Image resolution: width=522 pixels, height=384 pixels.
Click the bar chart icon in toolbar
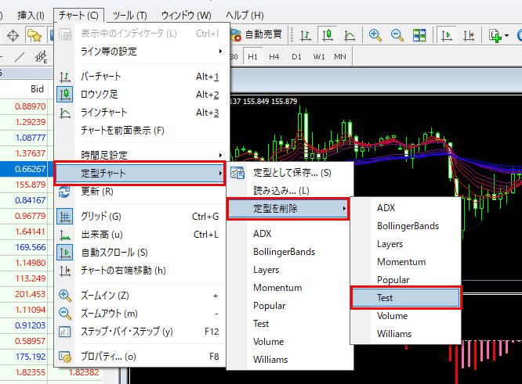point(306,35)
